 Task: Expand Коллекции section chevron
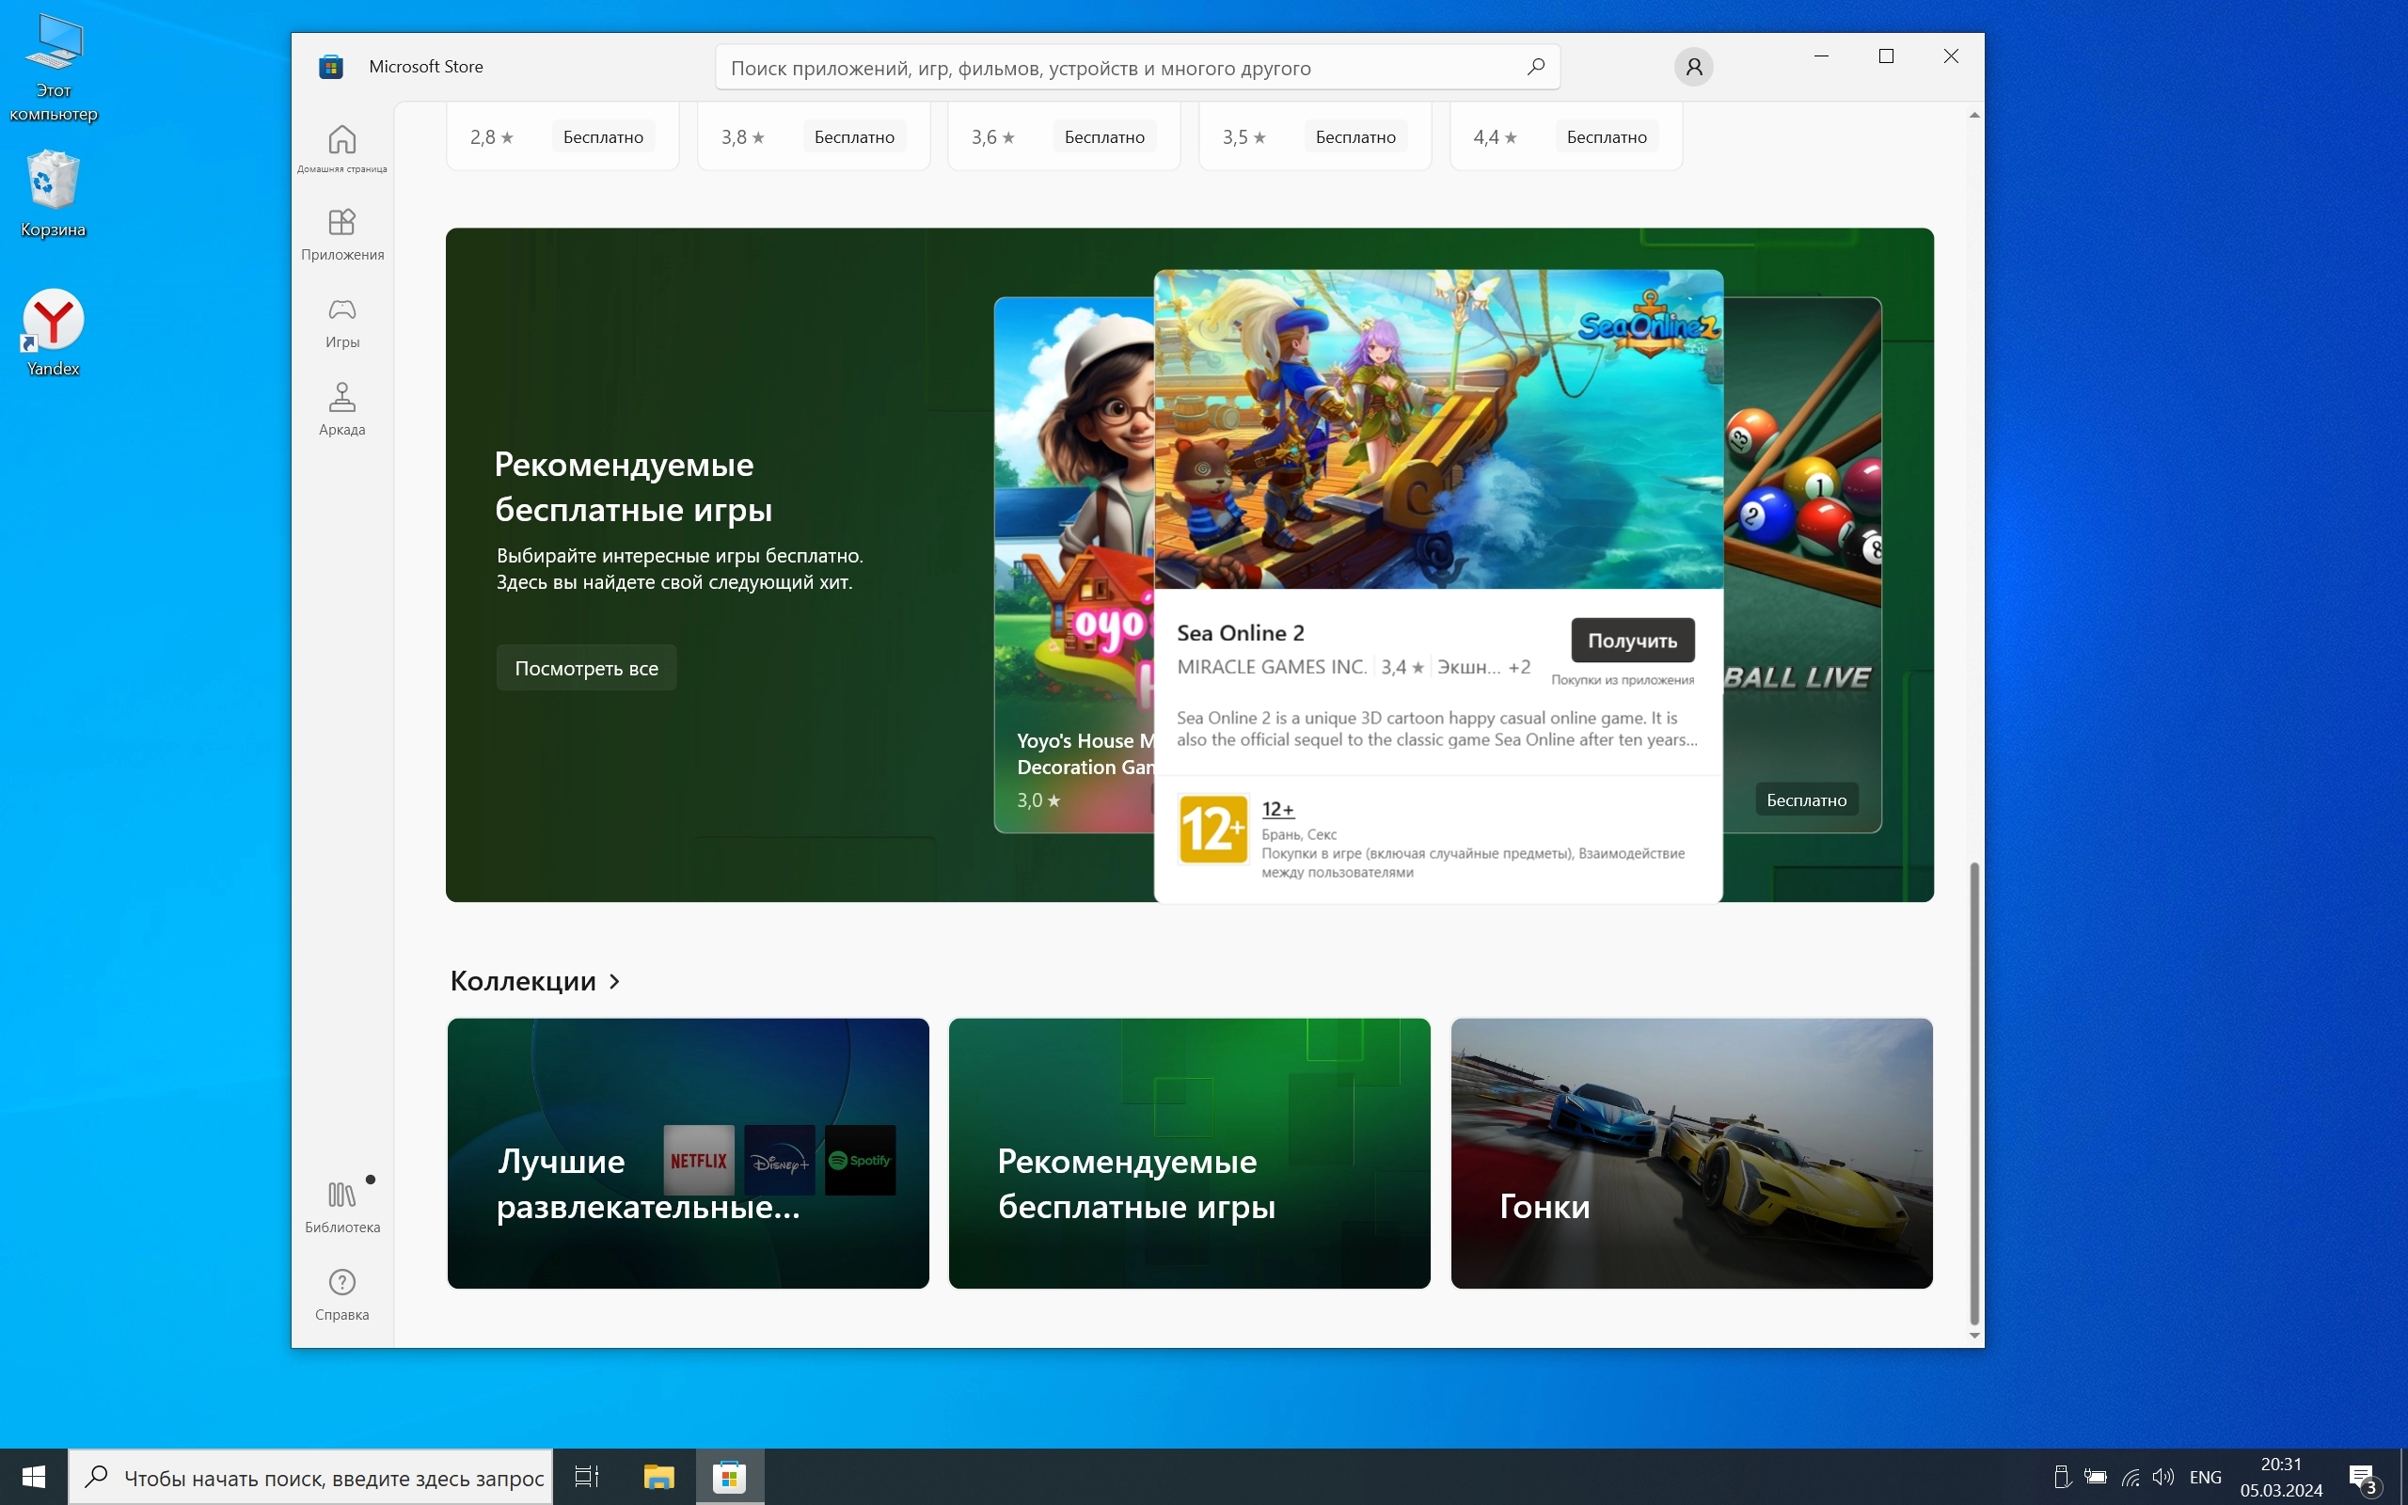[x=614, y=981]
